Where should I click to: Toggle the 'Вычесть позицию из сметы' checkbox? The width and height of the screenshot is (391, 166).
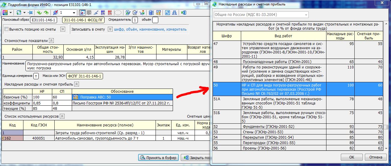[6, 29]
